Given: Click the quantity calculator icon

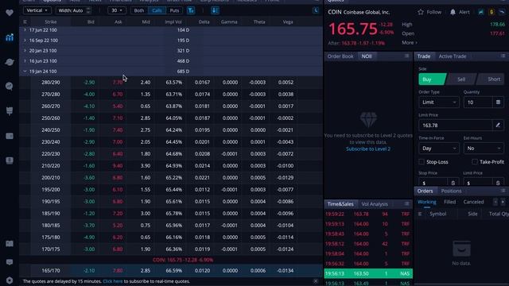Looking at the screenshot, I should click(499, 102).
